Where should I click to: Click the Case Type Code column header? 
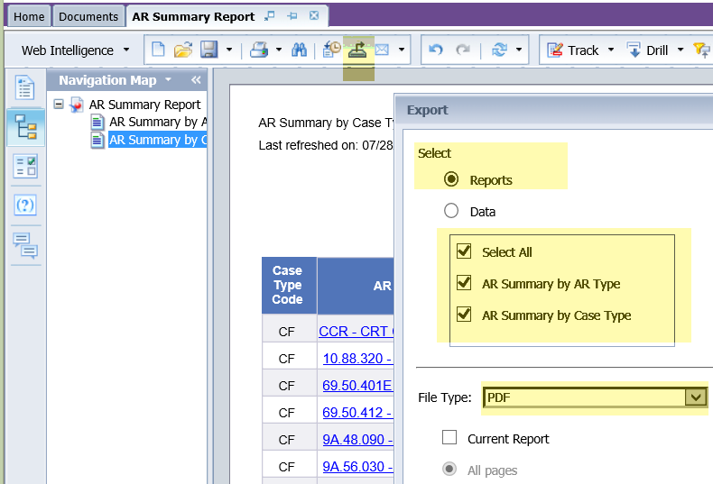coord(289,285)
